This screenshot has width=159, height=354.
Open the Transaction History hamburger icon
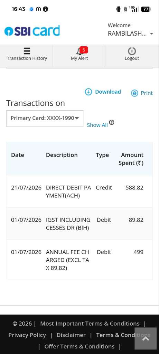tap(27, 51)
